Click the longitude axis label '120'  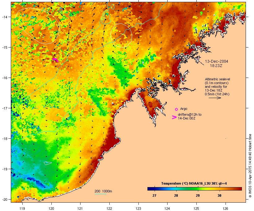[x=51, y=209]
